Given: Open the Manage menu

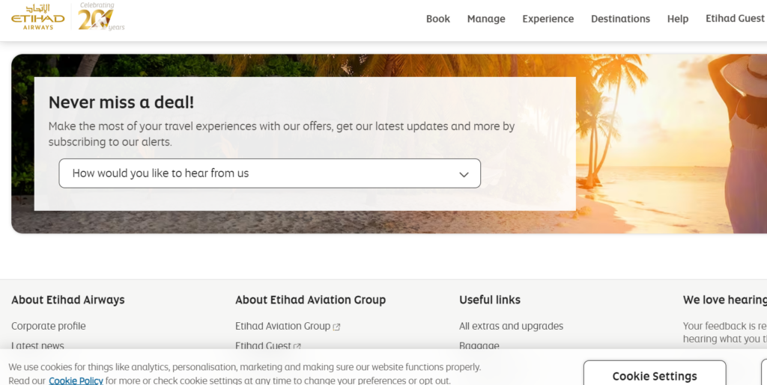Looking at the screenshot, I should click(486, 19).
